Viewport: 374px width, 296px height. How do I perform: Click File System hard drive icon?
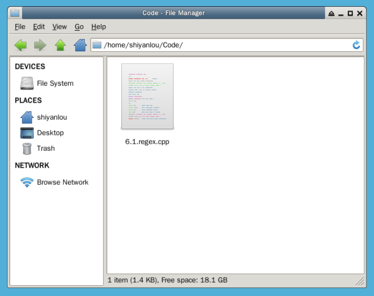point(27,83)
